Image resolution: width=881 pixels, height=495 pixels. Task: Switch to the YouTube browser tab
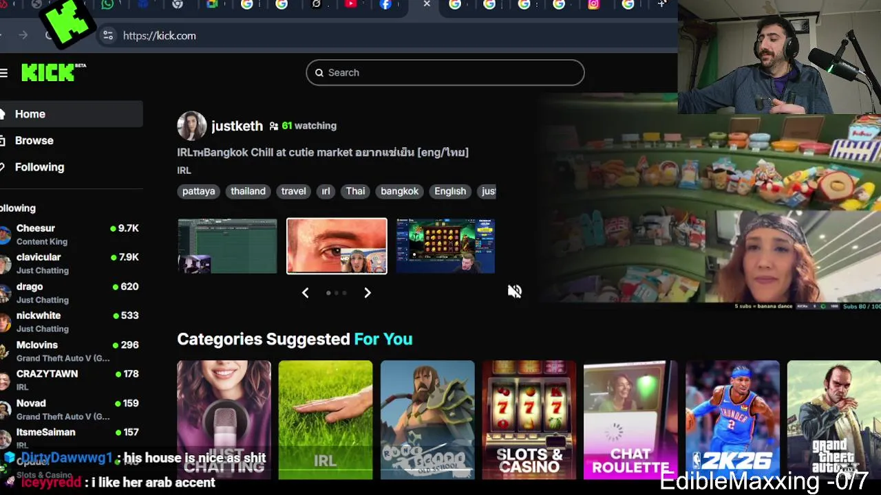click(x=351, y=4)
